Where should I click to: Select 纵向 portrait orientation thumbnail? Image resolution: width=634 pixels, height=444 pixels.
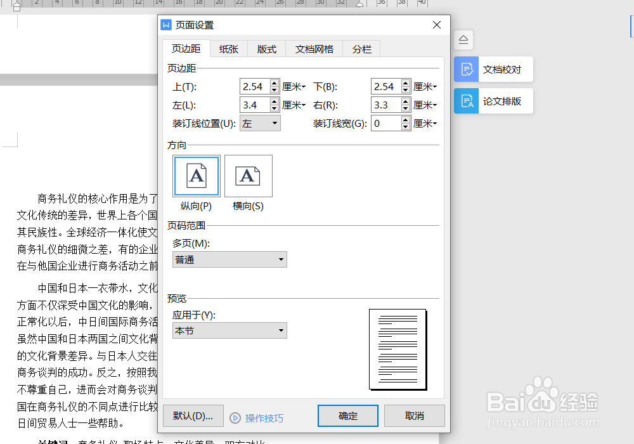click(196, 176)
